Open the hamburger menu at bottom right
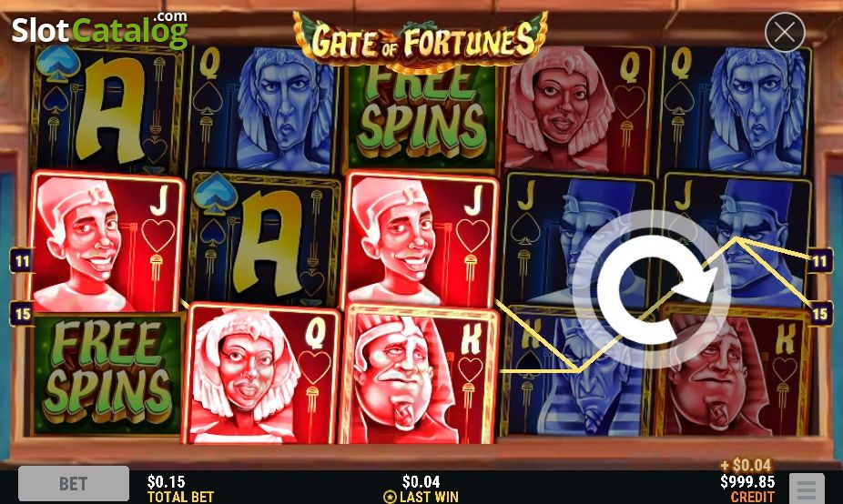 (x=807, y=489)
